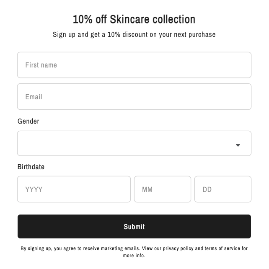Click the '10% off Skincare collection' heading
The image size is (269, 269).
click(x=134, y=19)
